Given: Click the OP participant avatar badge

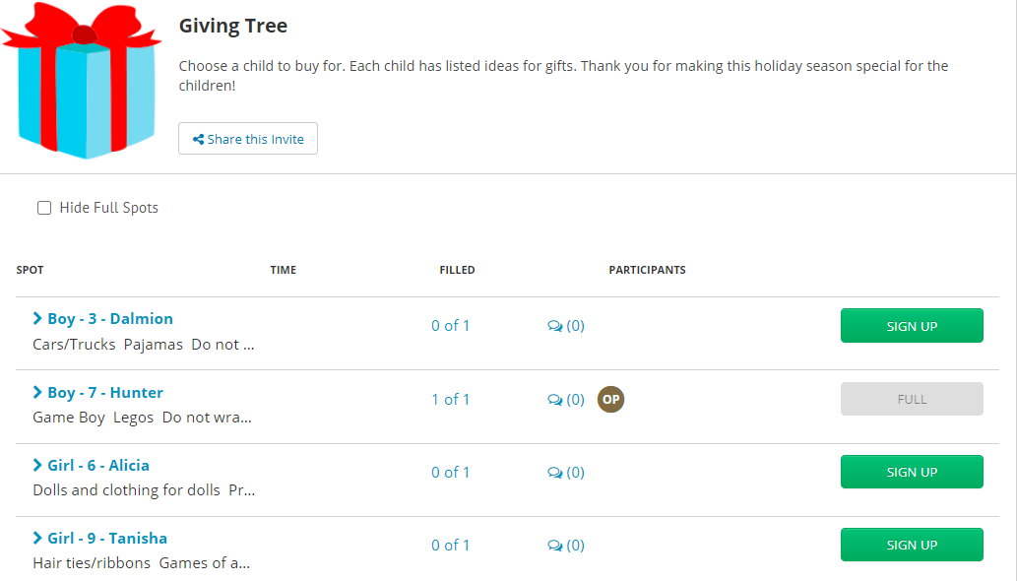Looking at the screenshot, I should (610, 400).
